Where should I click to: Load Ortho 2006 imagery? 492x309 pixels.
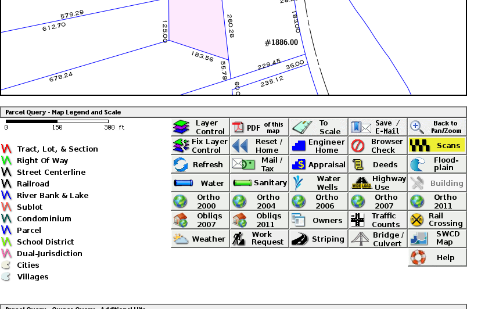click(318, 202)
